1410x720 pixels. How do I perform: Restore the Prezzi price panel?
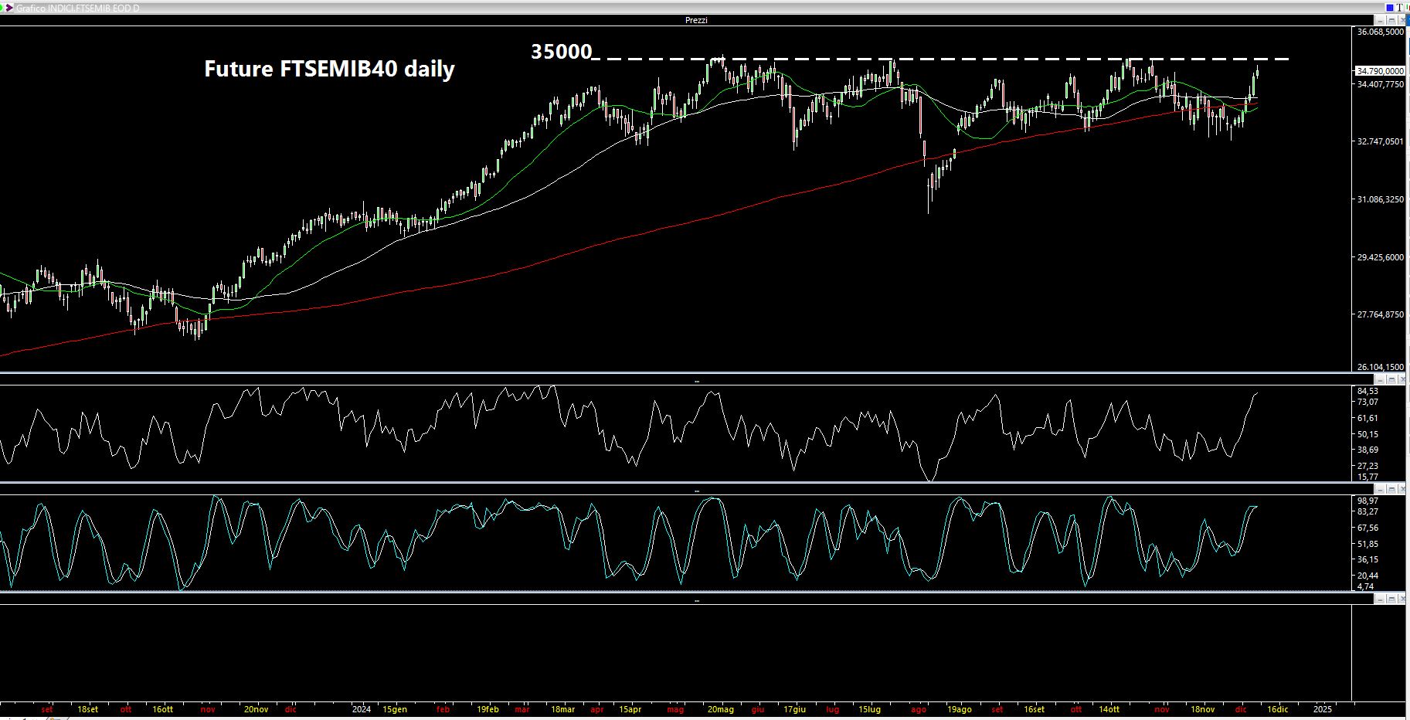click(x=1391, y=20)
